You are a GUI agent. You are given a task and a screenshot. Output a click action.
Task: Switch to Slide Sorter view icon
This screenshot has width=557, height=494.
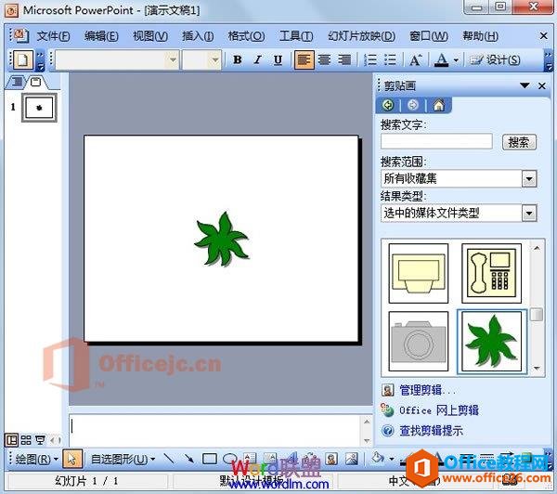click(x=26, y=440)
